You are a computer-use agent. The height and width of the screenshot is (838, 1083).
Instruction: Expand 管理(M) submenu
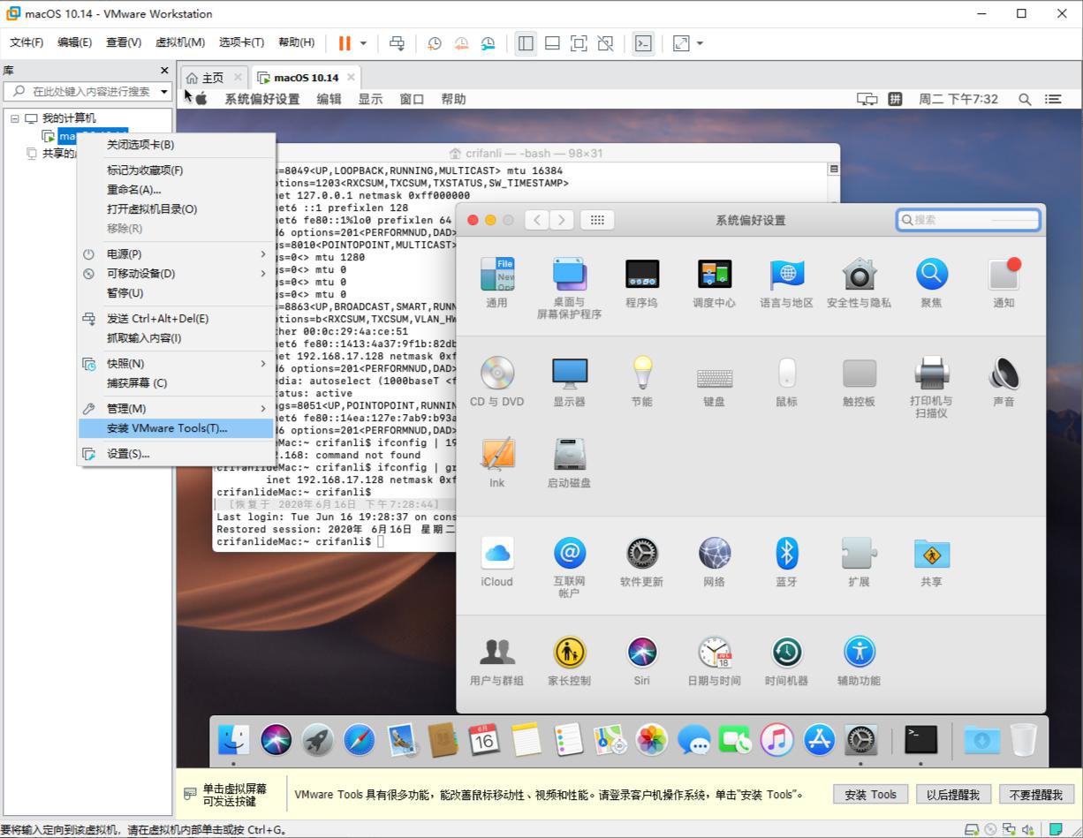(176, 409)
